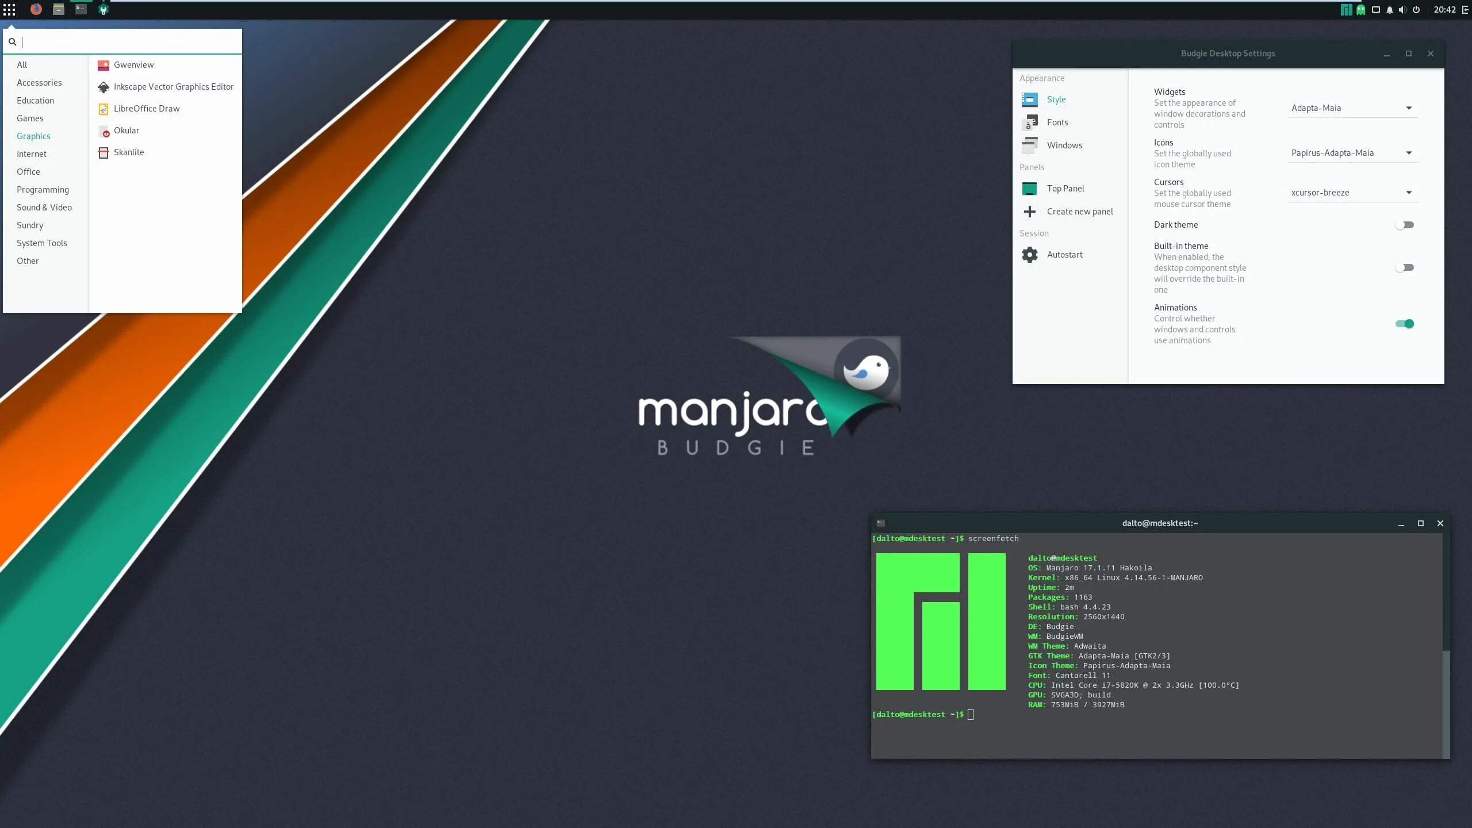Click the 20:42 clock in the panel

click(1444, 10)
